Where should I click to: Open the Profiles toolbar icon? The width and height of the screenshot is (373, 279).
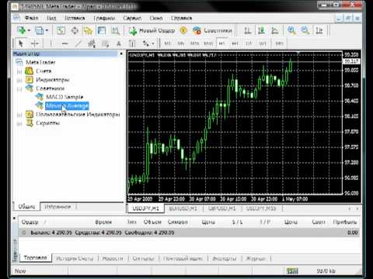tap(40, 30)
